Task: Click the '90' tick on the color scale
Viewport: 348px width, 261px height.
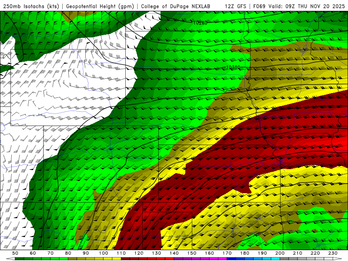Action: click(x=86, y=253)
